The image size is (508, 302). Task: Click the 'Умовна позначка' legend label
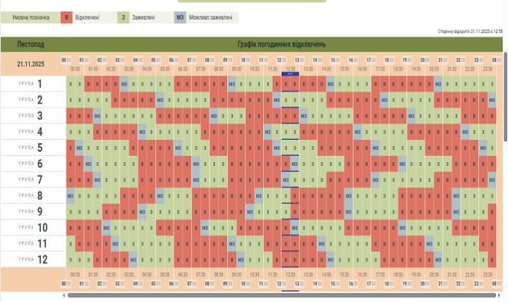click(x=30, y=16)
